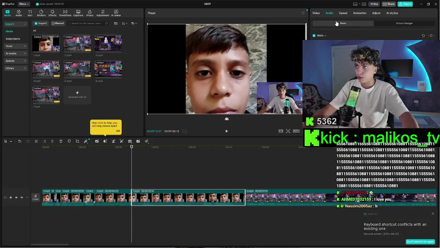440x248 pixels.
Task: Click Don't remind me again
Action: (x=420, y=241)
